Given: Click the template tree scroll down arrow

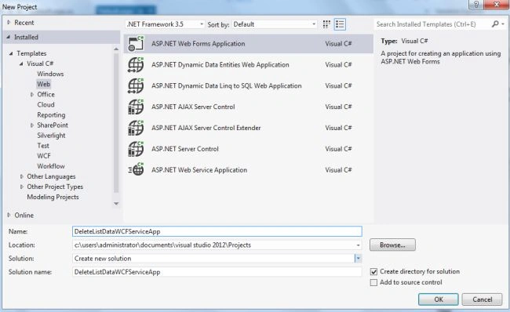Looking at the screenshot, I should pyautogui.click(x=116, y=204).
